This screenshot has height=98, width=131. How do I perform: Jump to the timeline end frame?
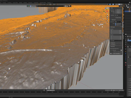coord(54,90)
